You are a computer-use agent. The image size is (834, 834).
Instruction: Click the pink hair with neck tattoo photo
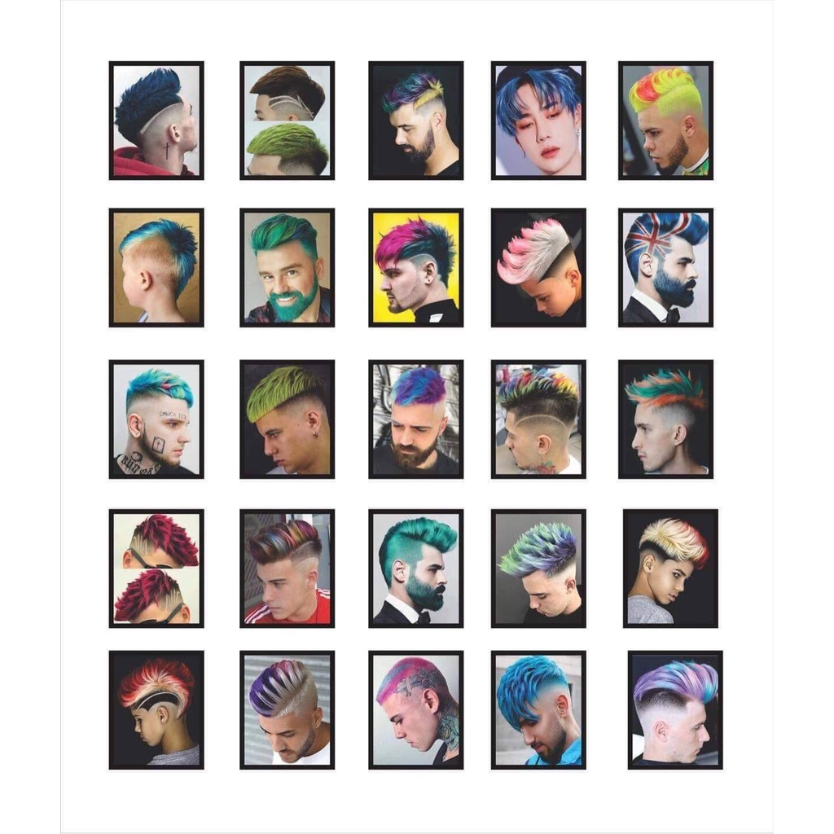416,710
